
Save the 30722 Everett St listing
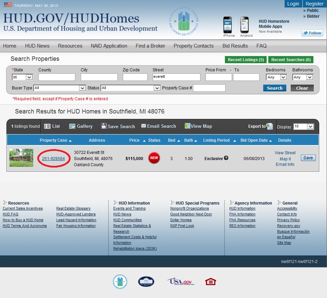308,158
